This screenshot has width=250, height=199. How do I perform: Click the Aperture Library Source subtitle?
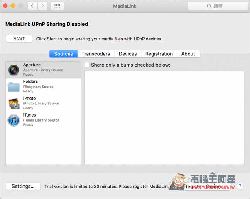click(43, 70)
